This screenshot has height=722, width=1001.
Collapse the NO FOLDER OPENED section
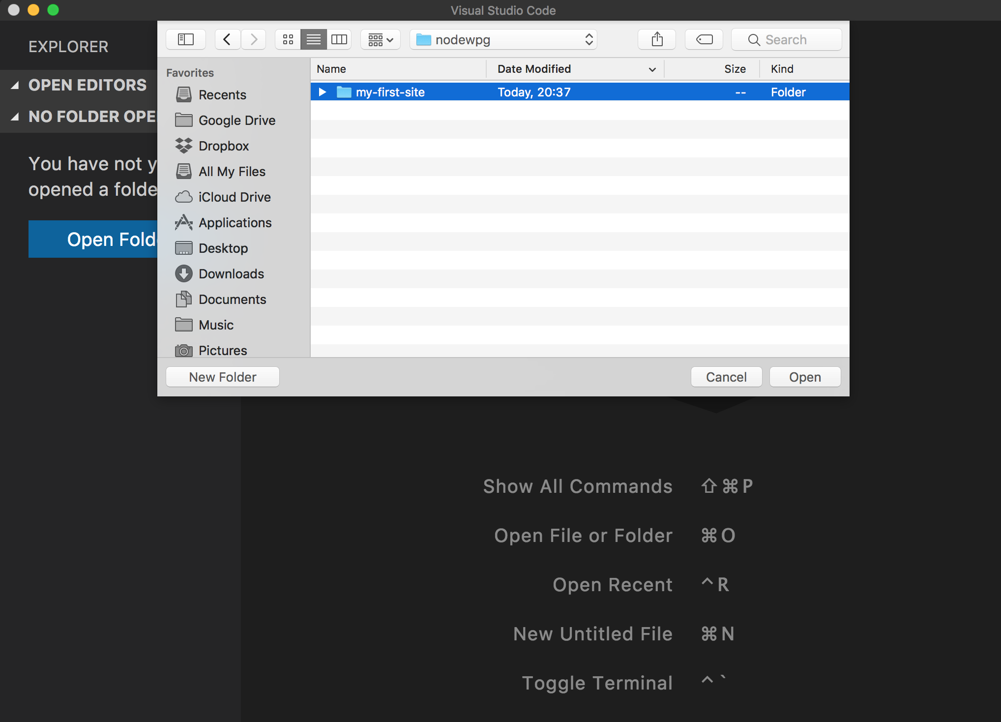[15, 117]
